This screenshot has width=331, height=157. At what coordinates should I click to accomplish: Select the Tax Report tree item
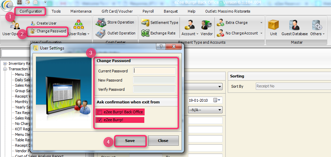(23, 113)
